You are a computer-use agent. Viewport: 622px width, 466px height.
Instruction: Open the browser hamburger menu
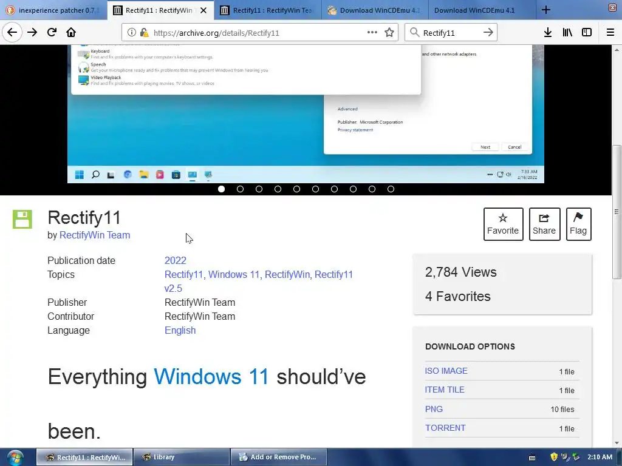(x=610, y=33)
